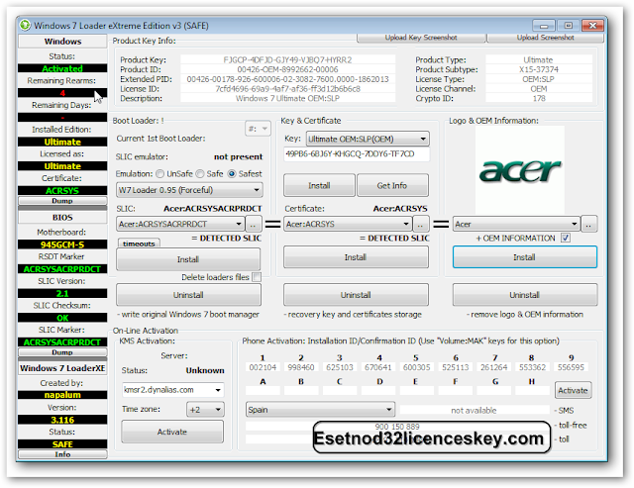The height and width of the screenshot is (488, 634).
Task: Click the napalum creator label
Action: 62,395
